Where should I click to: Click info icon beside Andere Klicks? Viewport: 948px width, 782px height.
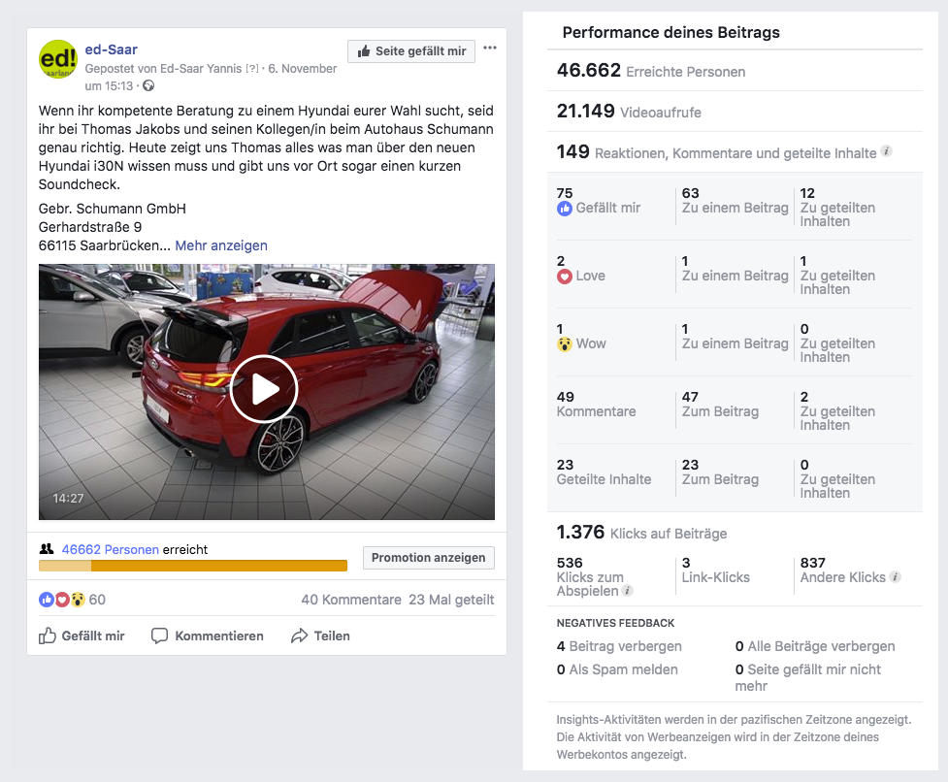click(896, 576)
